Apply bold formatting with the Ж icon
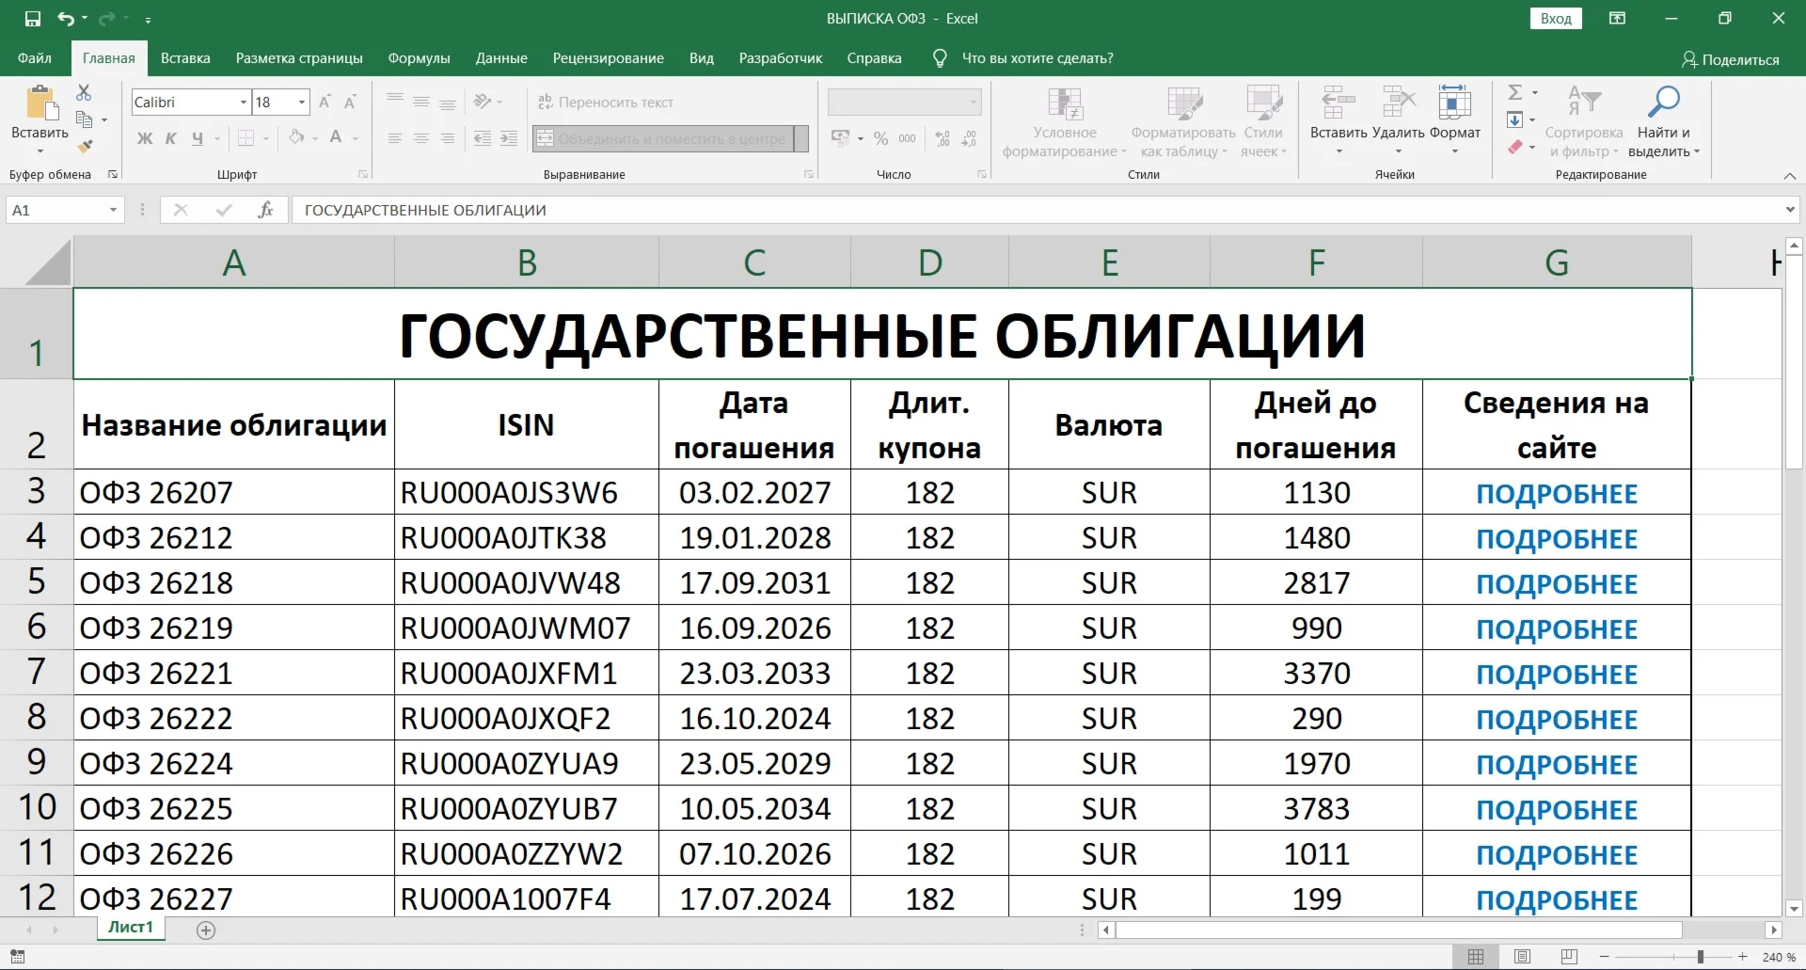 [143, 138]
